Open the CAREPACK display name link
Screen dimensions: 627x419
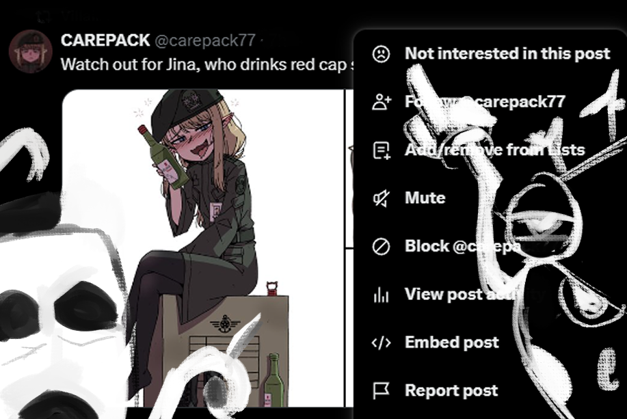click(x=105, y=40)
